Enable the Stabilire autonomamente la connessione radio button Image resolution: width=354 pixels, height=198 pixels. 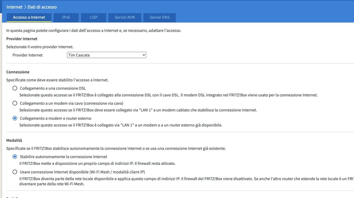pyautogui.click(x=15, y=157)
